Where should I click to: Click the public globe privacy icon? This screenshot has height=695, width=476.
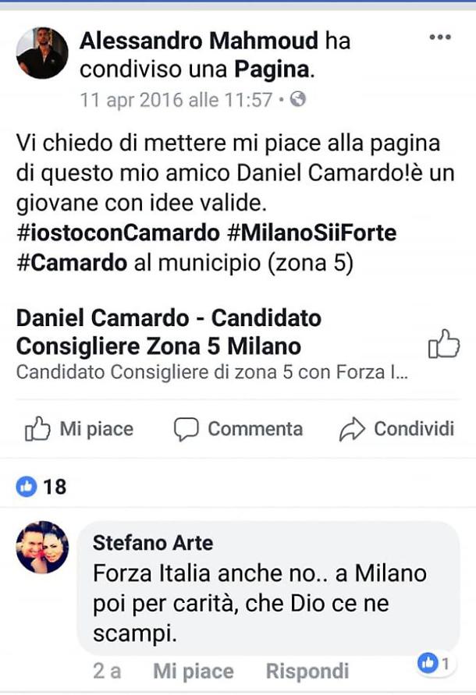tap(297, 100)
